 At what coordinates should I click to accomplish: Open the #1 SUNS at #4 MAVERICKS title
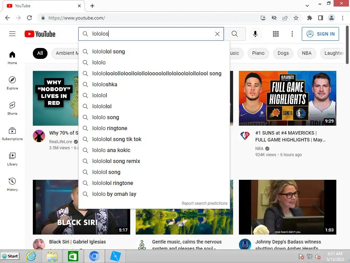point(290,136)
